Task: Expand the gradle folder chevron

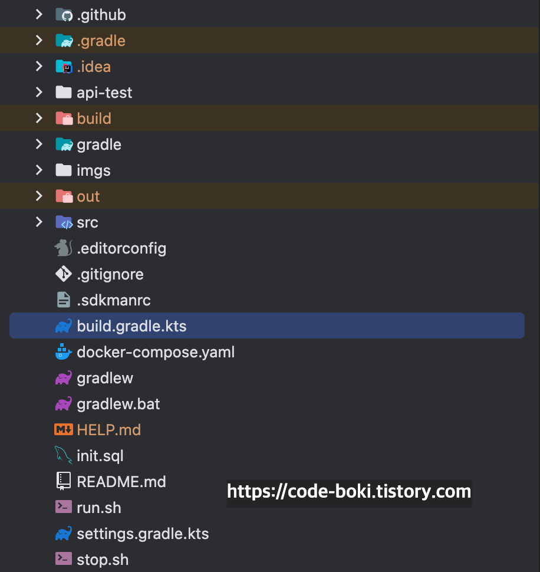Action: click(x=39, y=144)
